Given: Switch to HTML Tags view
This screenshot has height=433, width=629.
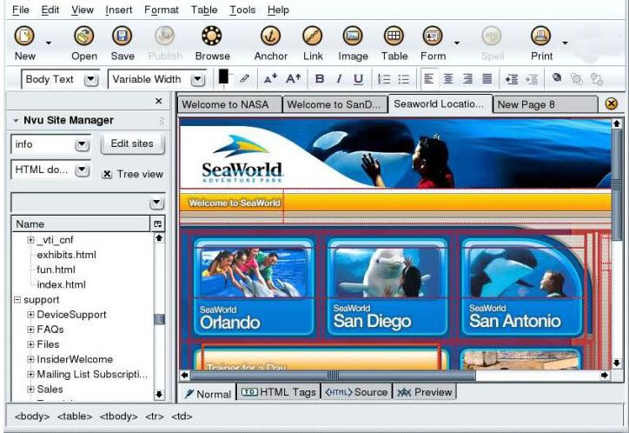Looking at the screenshot, I should (279, 392).
